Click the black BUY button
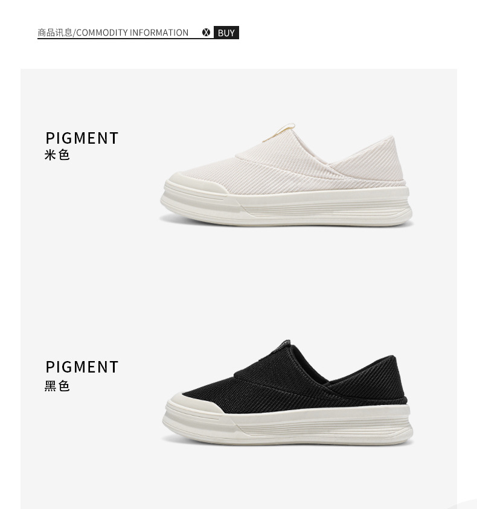Image resolution: width=477 pixels, height=509 pixels. tap(226, 33)
